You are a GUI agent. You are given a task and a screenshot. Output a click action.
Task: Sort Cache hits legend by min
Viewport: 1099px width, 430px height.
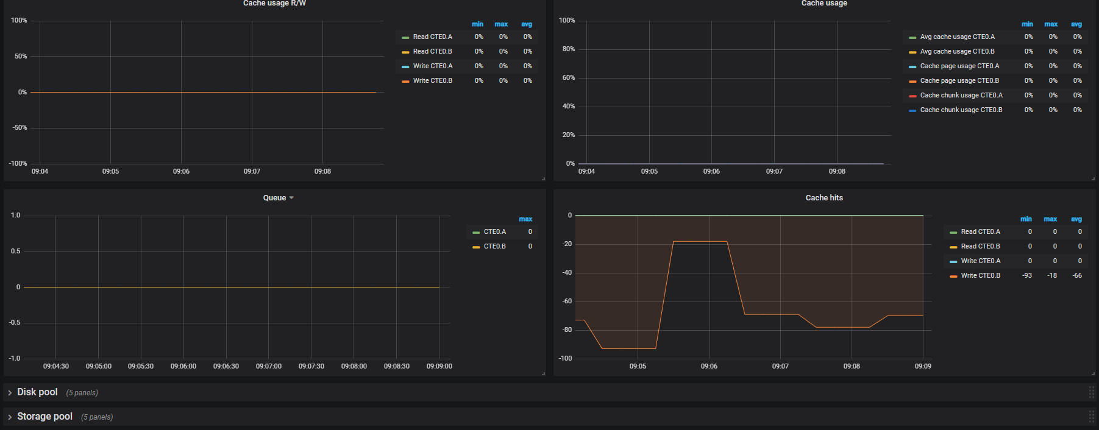pyautogui.click(x=1026, y=219)
